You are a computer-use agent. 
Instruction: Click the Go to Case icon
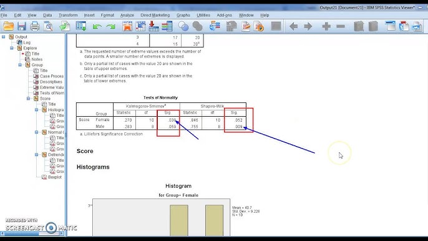pyautogui.click(x=140, y=26)
